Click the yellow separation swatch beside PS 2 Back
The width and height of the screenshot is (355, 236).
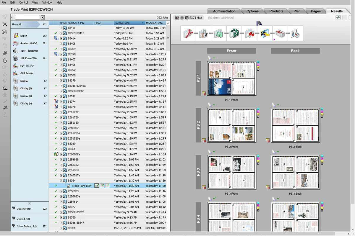coord(322,114)
